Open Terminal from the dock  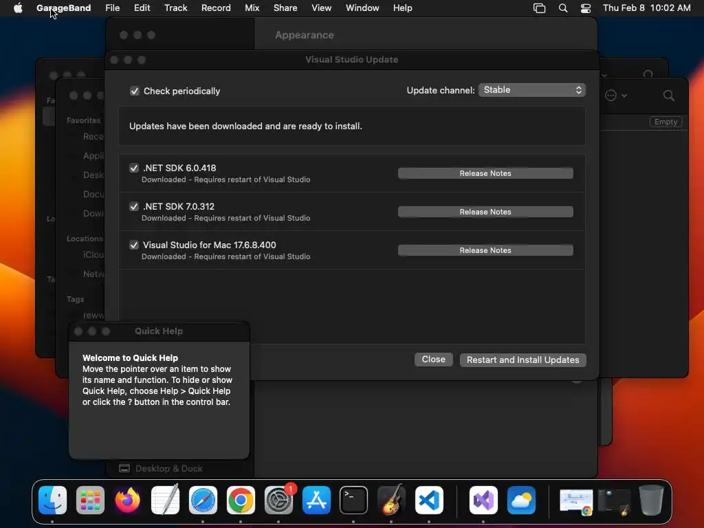point(354,500)
